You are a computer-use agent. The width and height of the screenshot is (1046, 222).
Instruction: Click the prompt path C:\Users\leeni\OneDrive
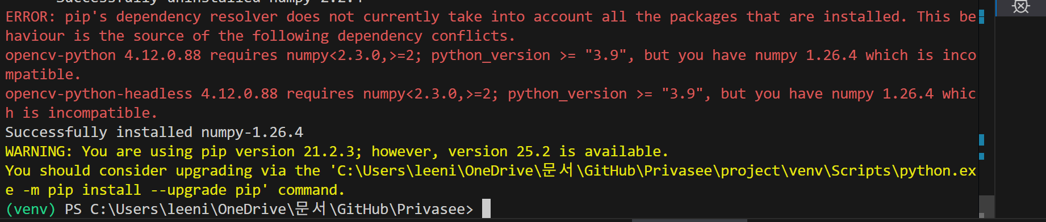coord(188,210)
